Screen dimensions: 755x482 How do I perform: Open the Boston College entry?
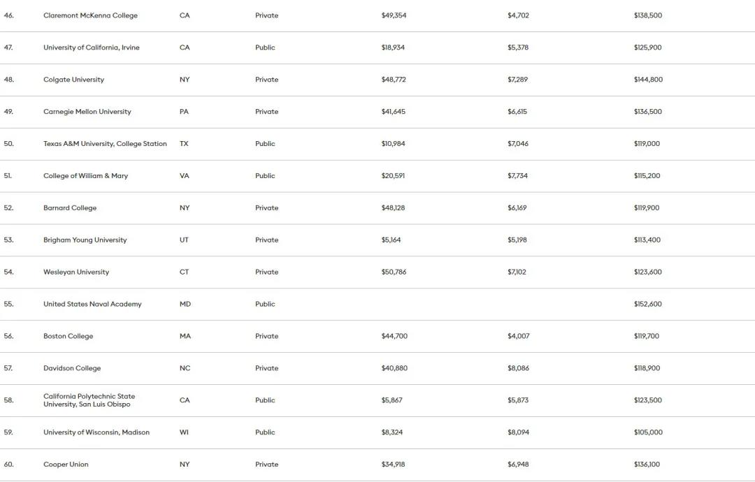(x=69, y=336)
